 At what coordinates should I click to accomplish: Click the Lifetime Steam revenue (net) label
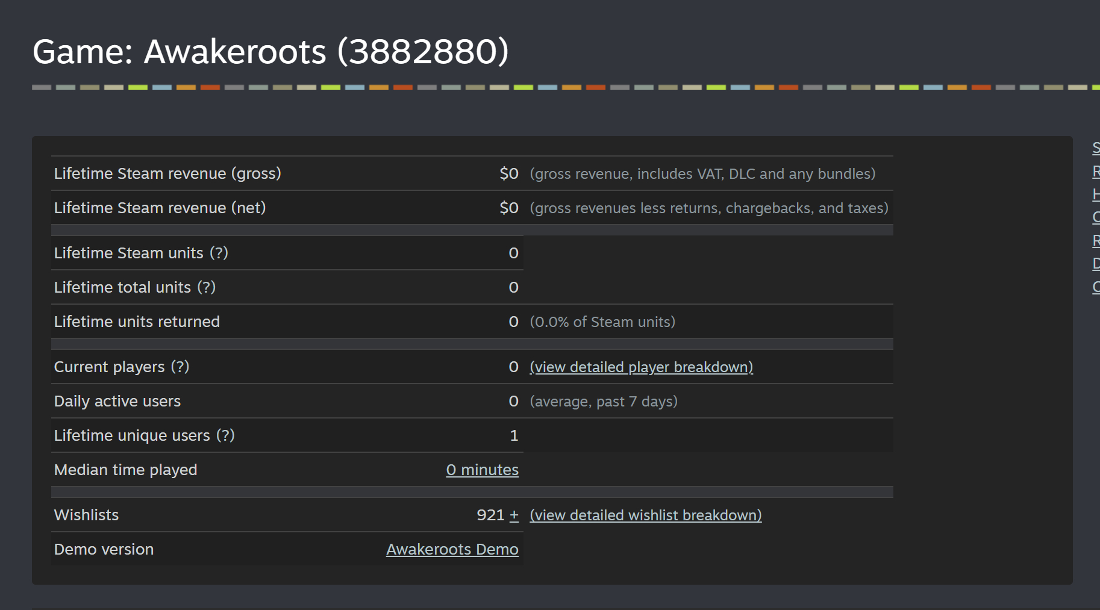pyautogui.click(x=160, y=208)
